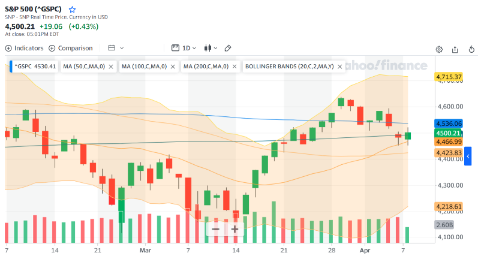
Task: Select the MA (200,C,MA,0) label
Action: tap(206, 67)
